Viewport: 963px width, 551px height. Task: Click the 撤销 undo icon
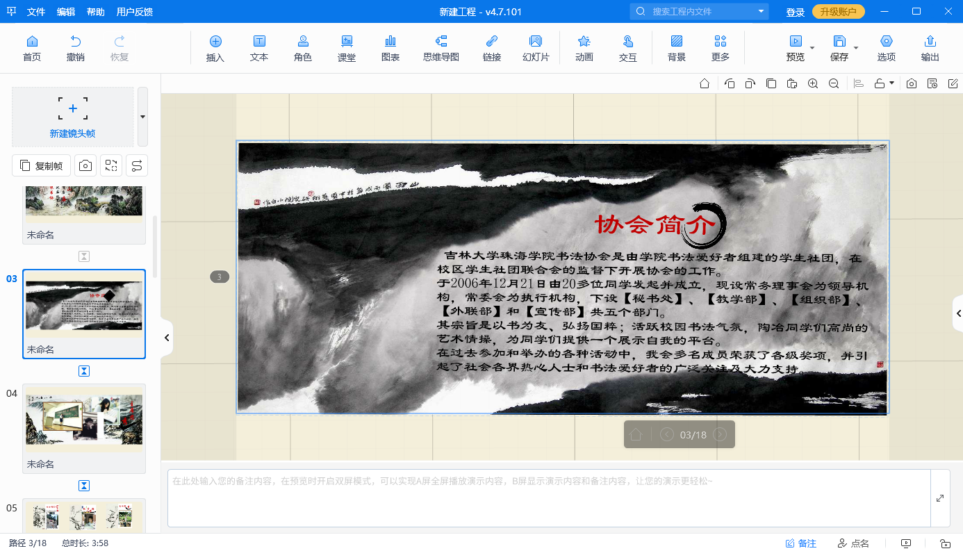coord(76,48)
